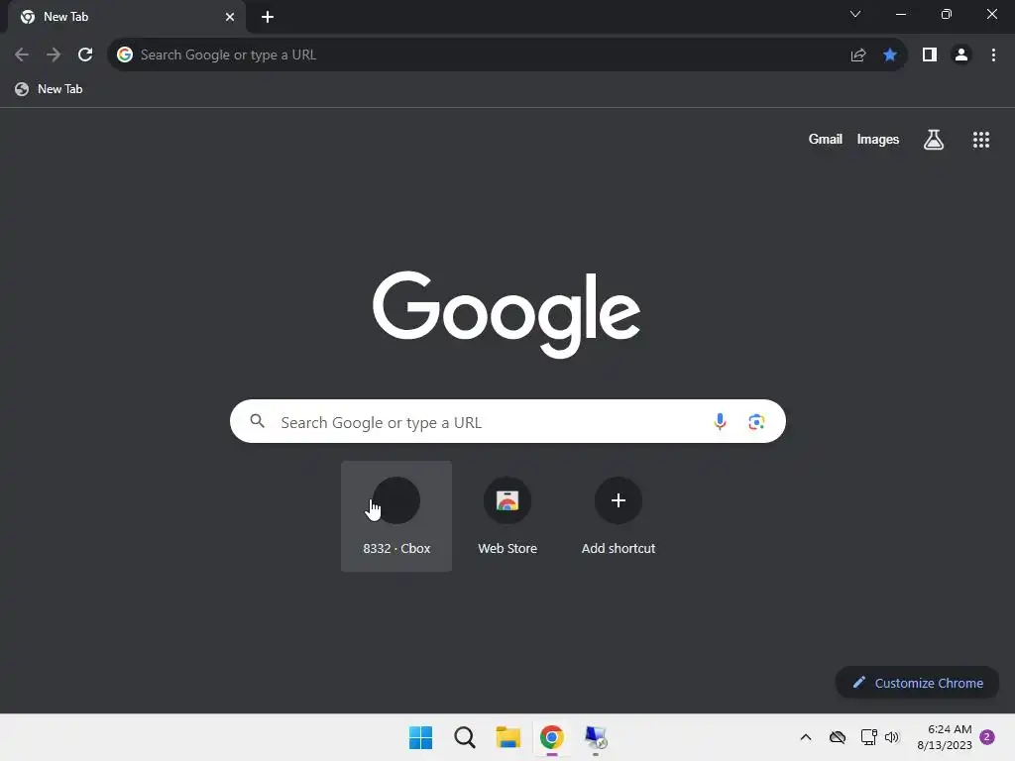Open the New Tab bookmark in bookmarks bar

coord(50,89)
